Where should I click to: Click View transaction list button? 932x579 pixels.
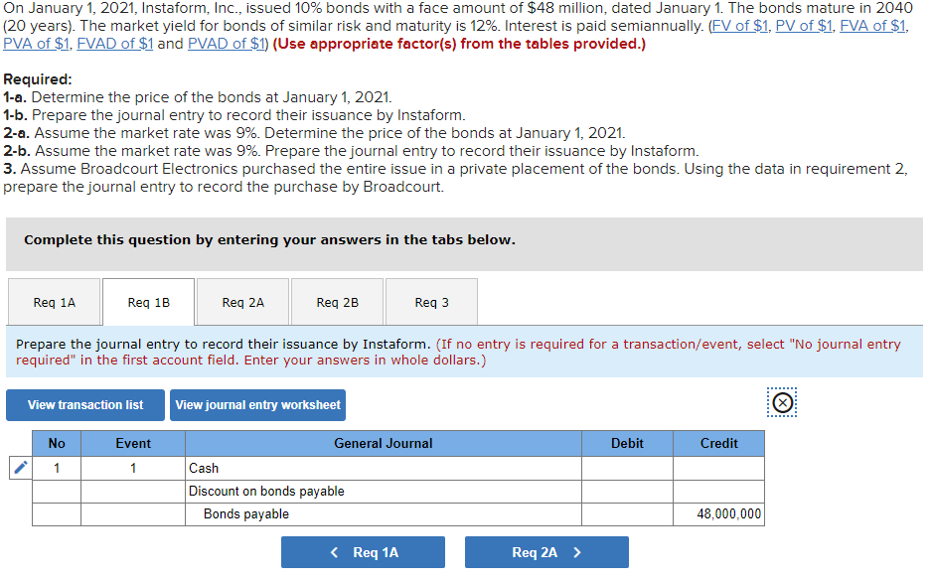[85, 405]
